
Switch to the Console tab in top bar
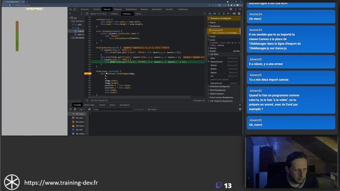[96, 10]
